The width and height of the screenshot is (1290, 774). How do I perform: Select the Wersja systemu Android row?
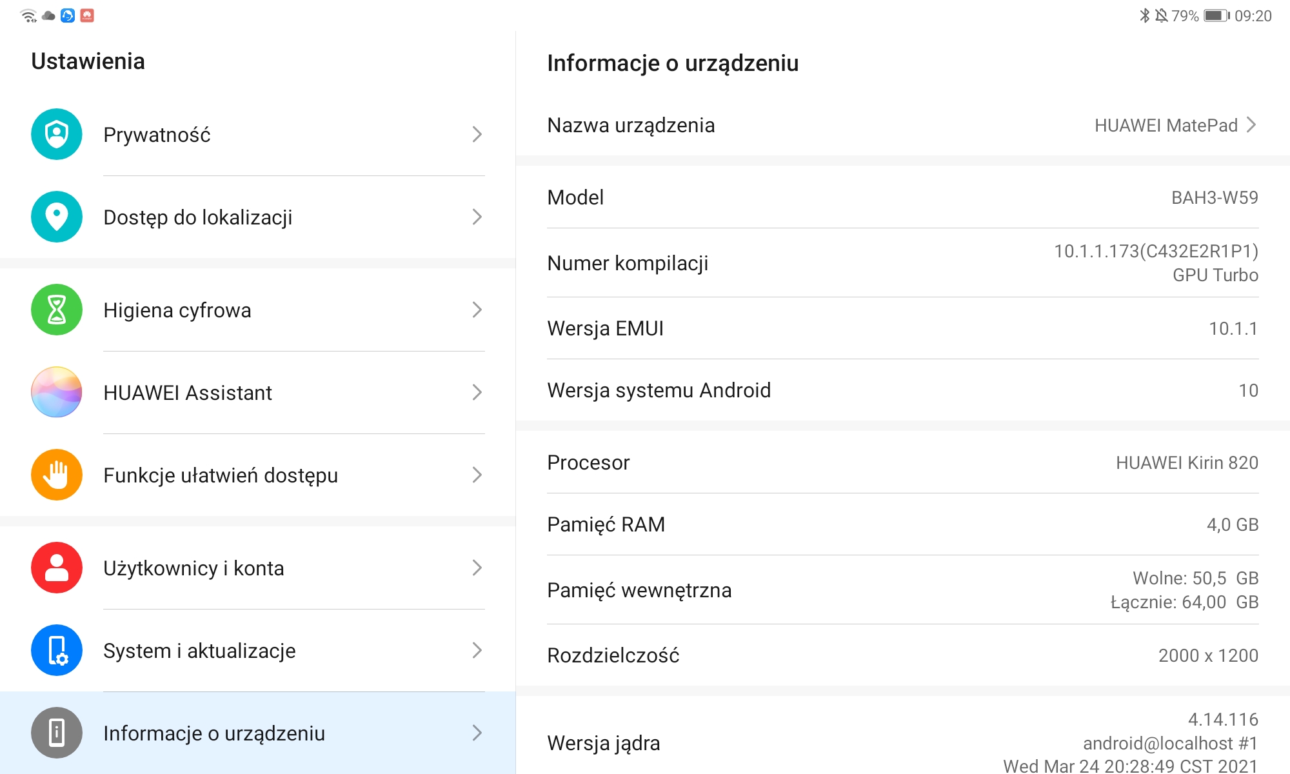pyautogui.click(x=903, y=390)
